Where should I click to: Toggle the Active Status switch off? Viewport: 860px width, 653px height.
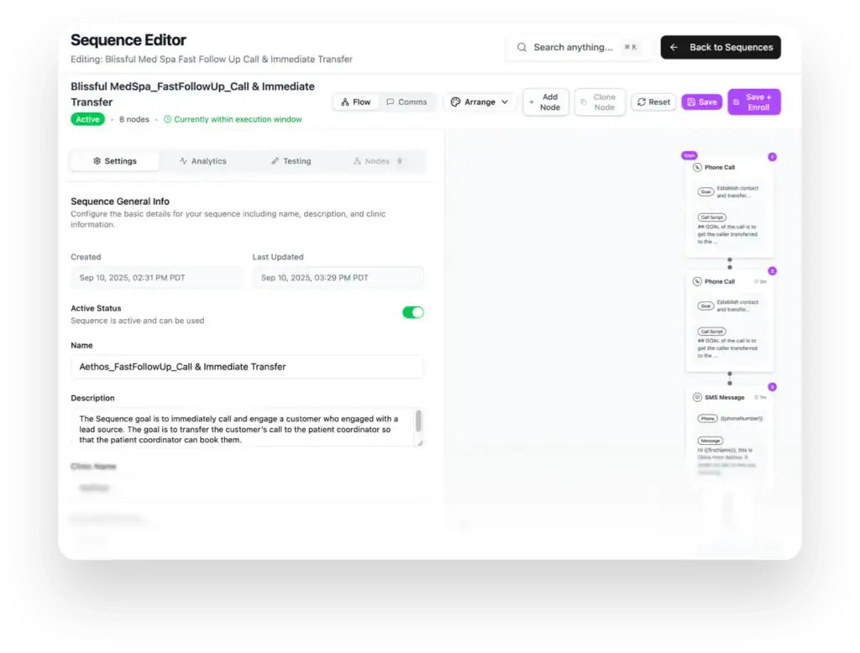(413, 312)
